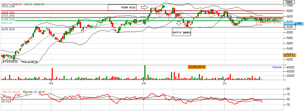Select the green 6548.658 support level label

pyautogui.click(x=8, y=20)
